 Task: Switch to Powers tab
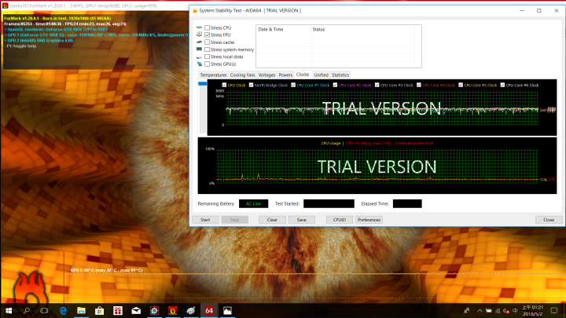285,75
